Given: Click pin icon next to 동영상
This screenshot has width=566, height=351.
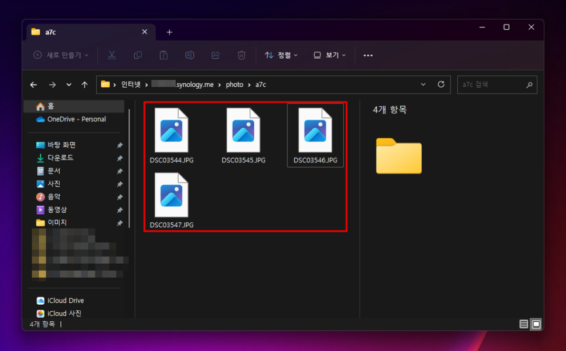Looking at the screenshot, I should point(120,210).
